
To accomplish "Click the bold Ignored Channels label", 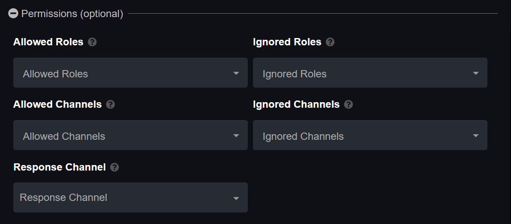I will point(296,104).
